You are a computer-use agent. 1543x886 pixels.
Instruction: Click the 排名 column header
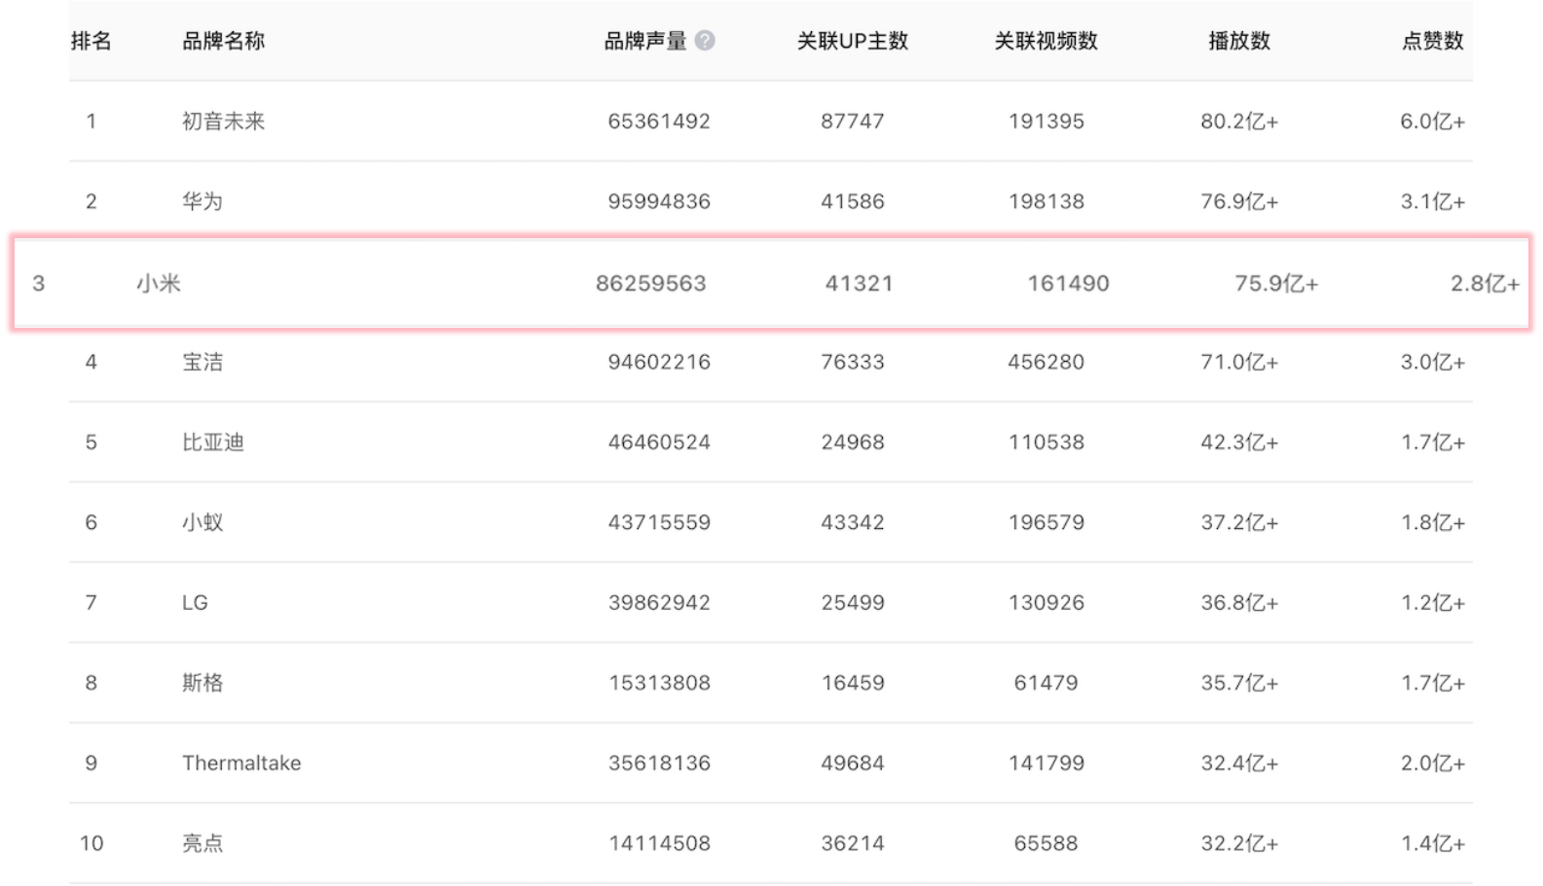click(92, 41)
